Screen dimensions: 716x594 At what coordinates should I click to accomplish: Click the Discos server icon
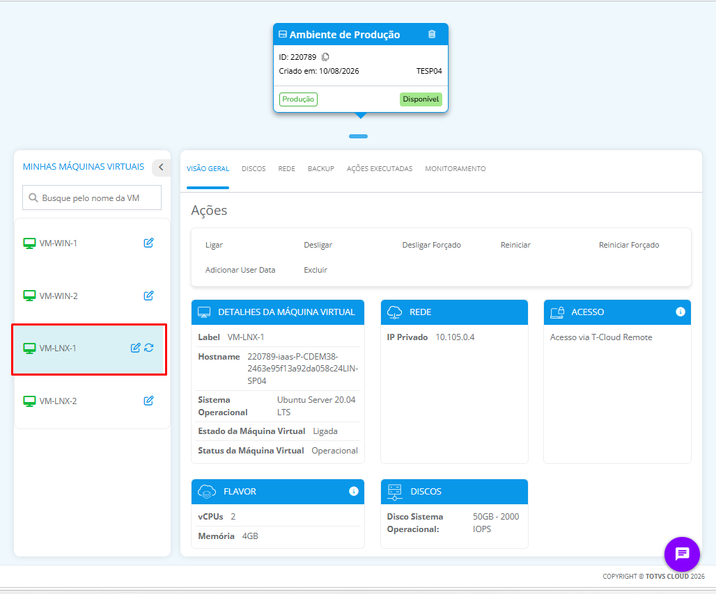tap(394, 492)
